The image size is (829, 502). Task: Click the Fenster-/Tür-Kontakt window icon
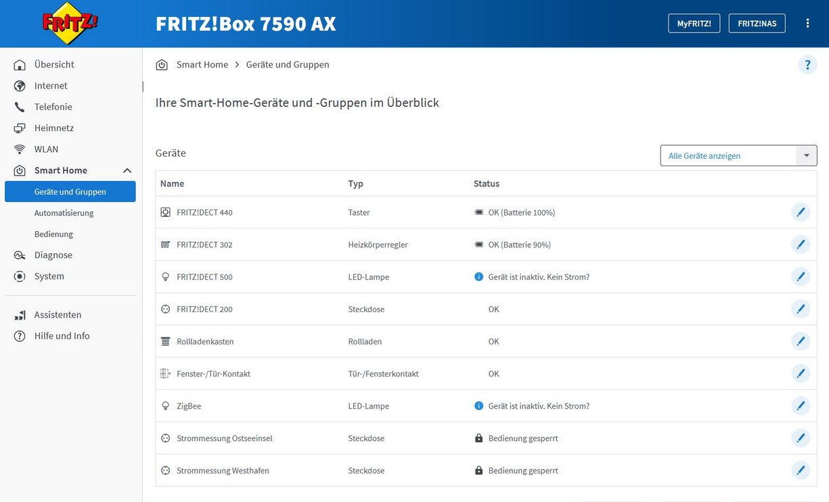[165, 374]
